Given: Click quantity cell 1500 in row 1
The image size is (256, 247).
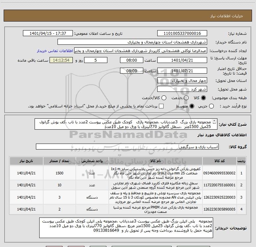Looking at the screenshot, I should 60,173.
